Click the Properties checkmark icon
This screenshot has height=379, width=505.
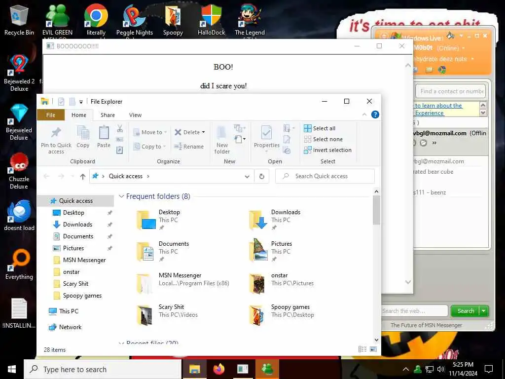click(266, 133)
